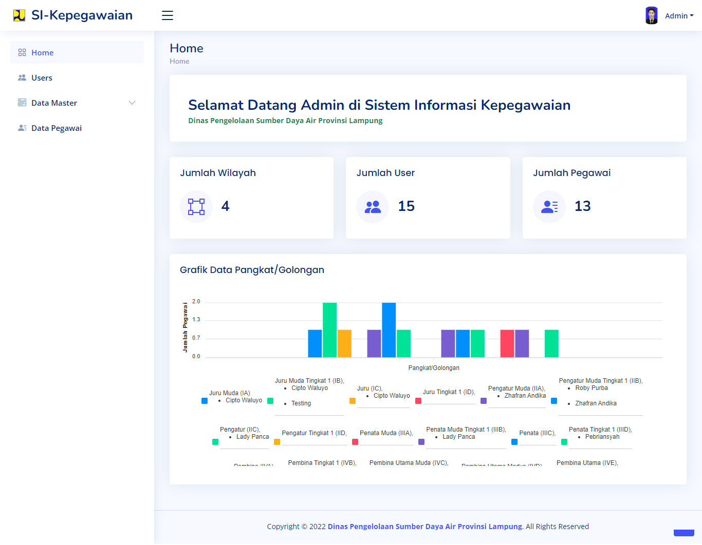This screenshot has width=702, height=545.
Task: Click the tallest green bar in chart
Action: (329, 329)
